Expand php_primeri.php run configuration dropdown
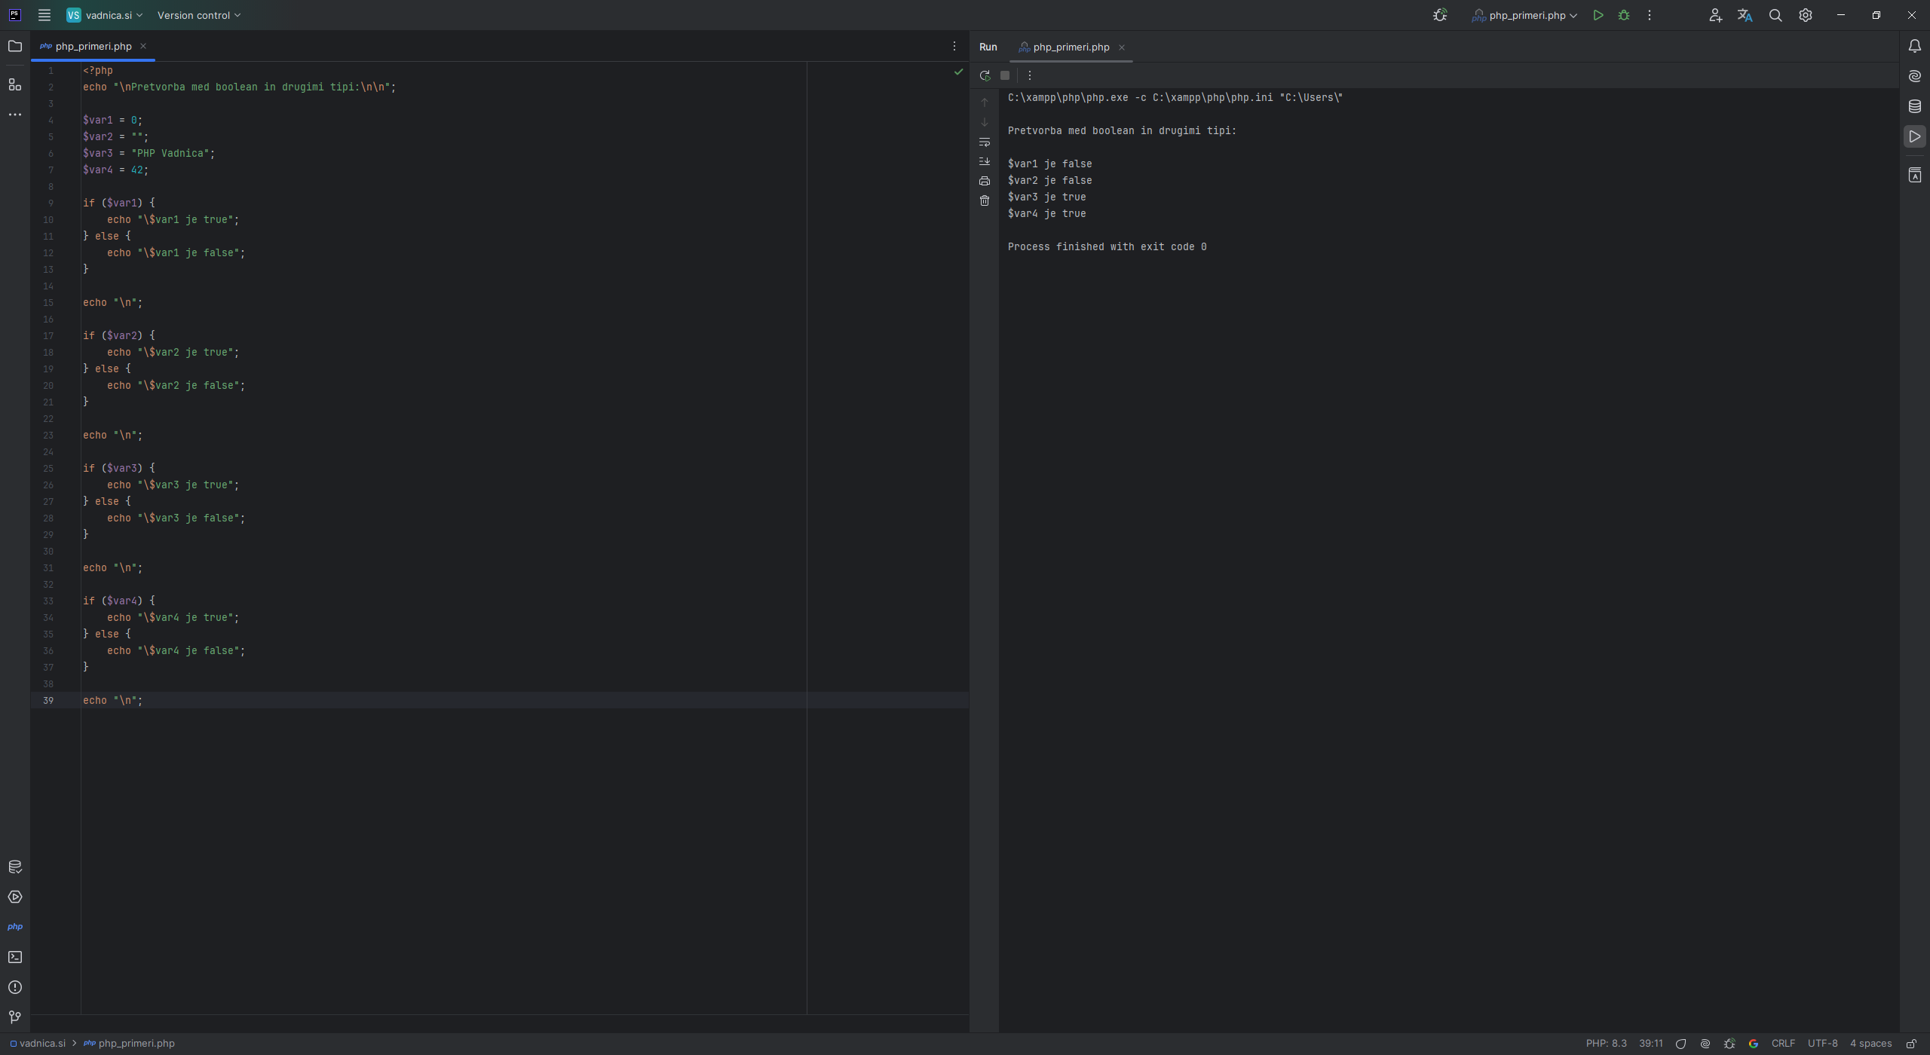This screenshot has height=1055, width=1930. tap(1526, 15)
